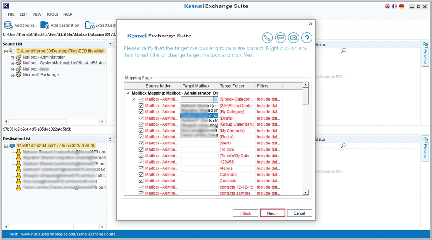The image size is (432, 240).
Task: Click the Next button
Action: point(272,213)
